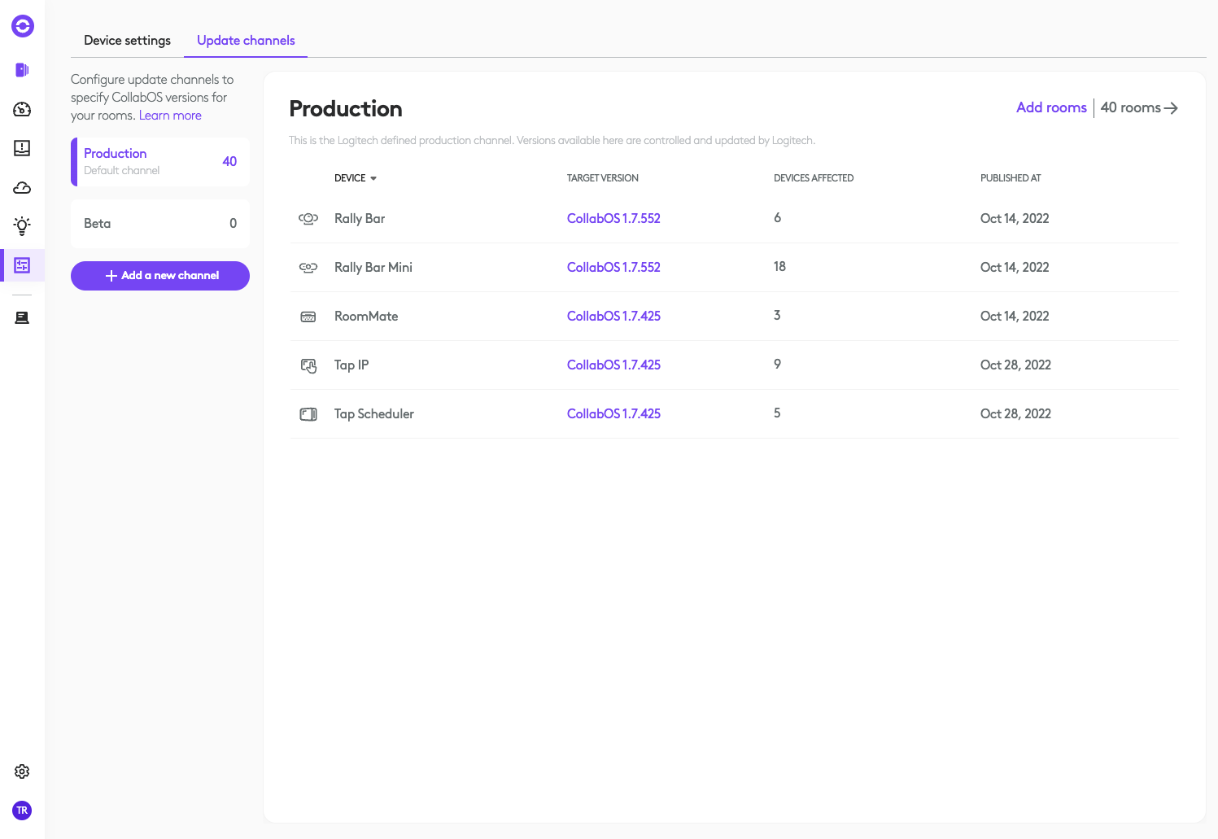The width and height of the screenshot is (1218, 839).
Task: Open the dashboard gauge sidebar icon
Action: (23, 109)
